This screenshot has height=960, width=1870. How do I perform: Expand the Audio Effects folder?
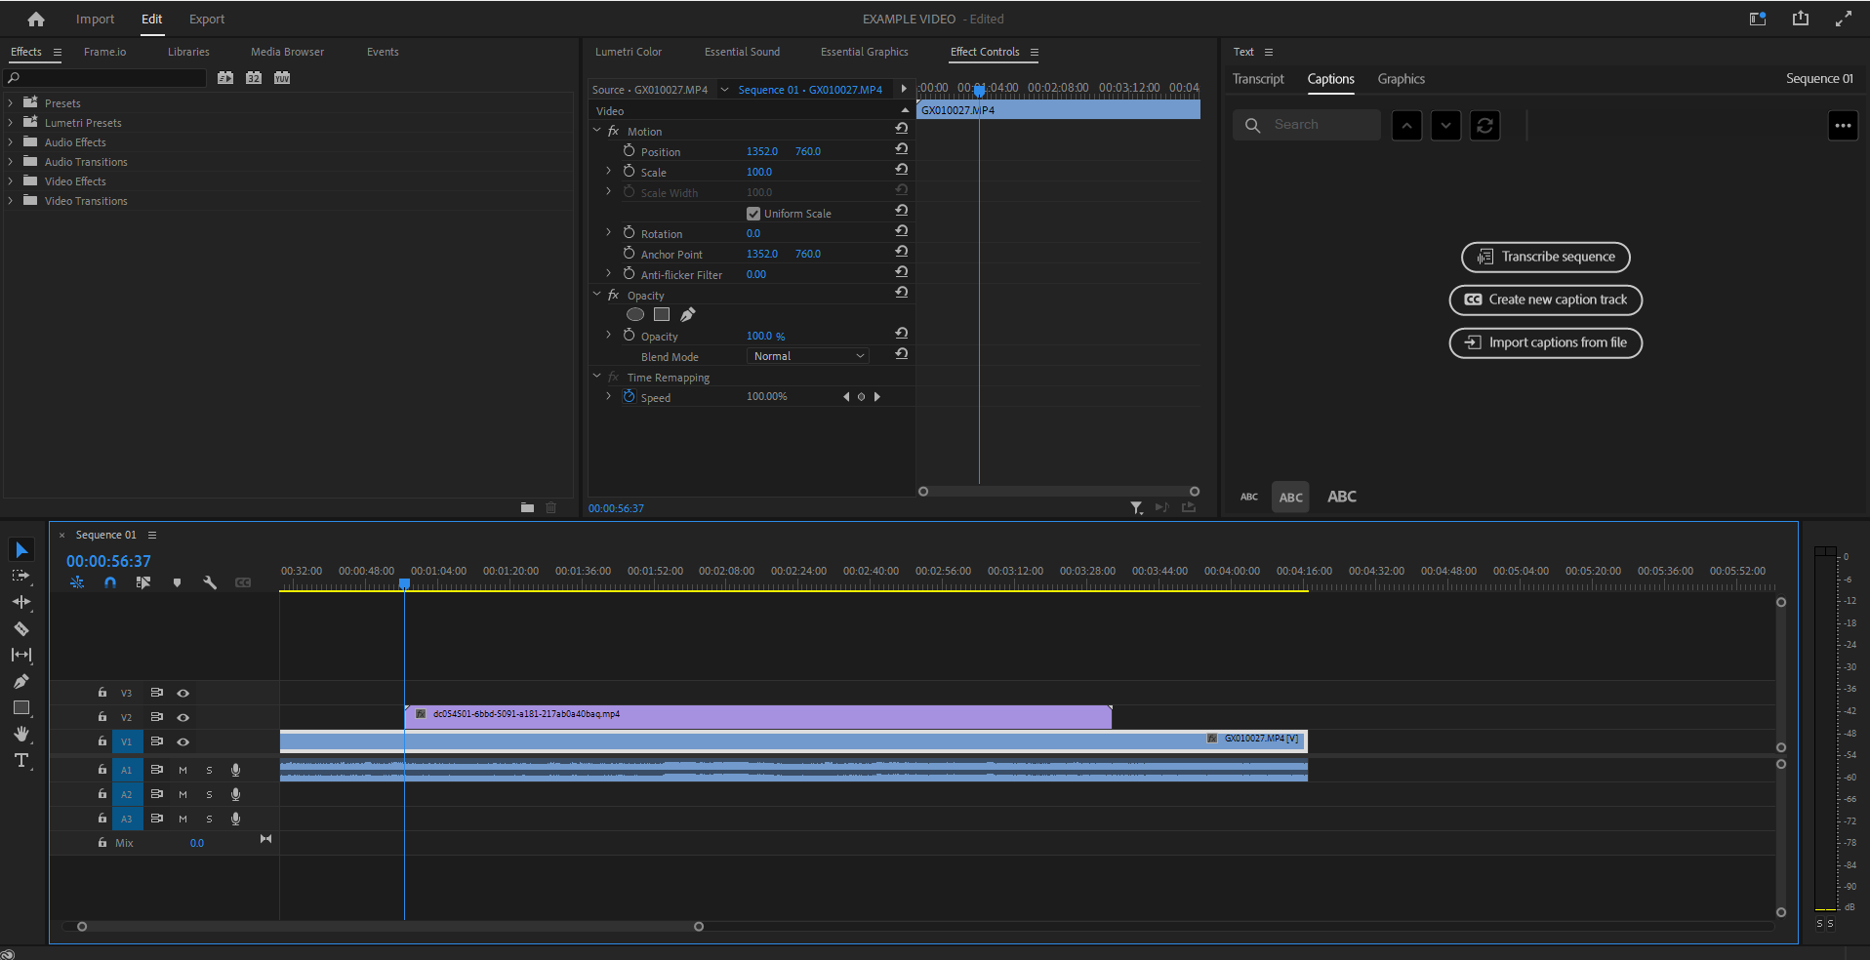11,141
